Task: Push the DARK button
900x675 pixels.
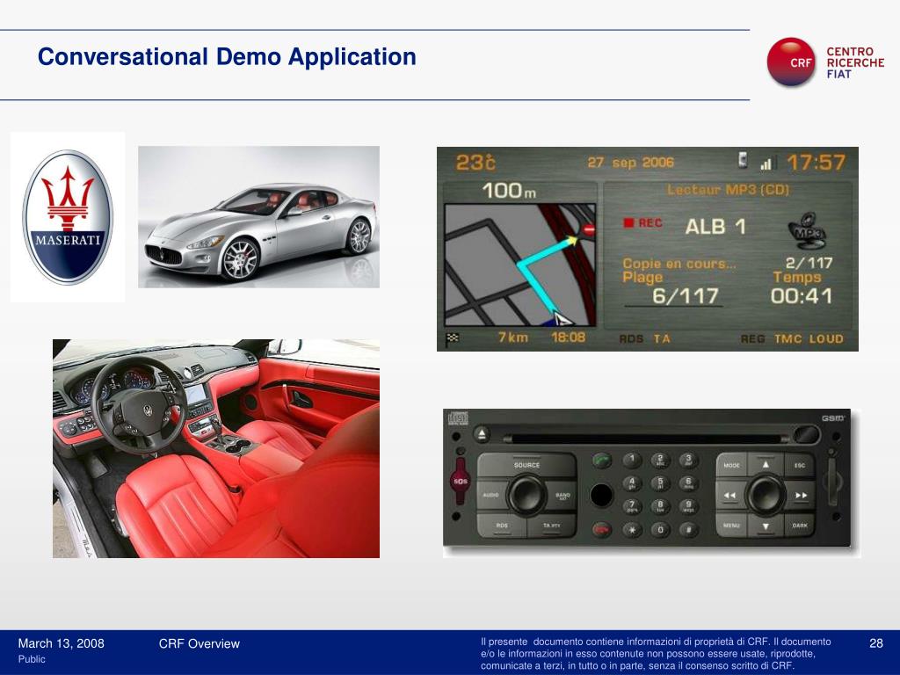Action: 800,526
